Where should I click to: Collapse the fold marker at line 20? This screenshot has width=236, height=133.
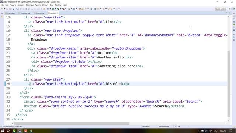pyautogui.click(x=11, y=48)
